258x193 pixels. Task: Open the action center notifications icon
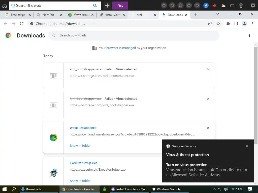click(x=250, y=189)
